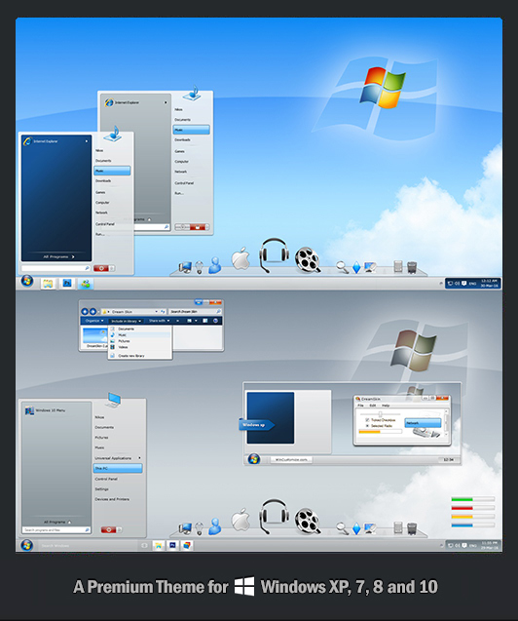Click the Windows 10 Menu icon in the start menu
The height and width of the screenshot is (621, 518).
coord(29,410)
